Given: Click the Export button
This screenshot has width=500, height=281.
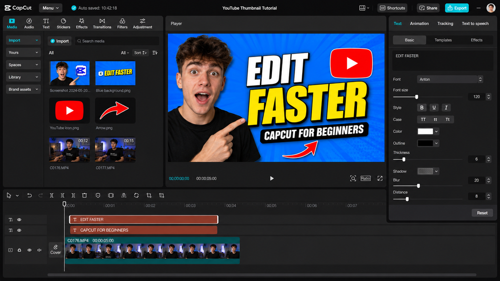Looking at the screenshot, I should (x=457, y=8).
